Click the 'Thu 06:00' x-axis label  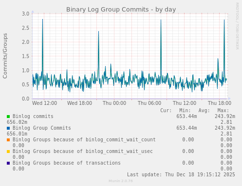click(x=149, y=103)
